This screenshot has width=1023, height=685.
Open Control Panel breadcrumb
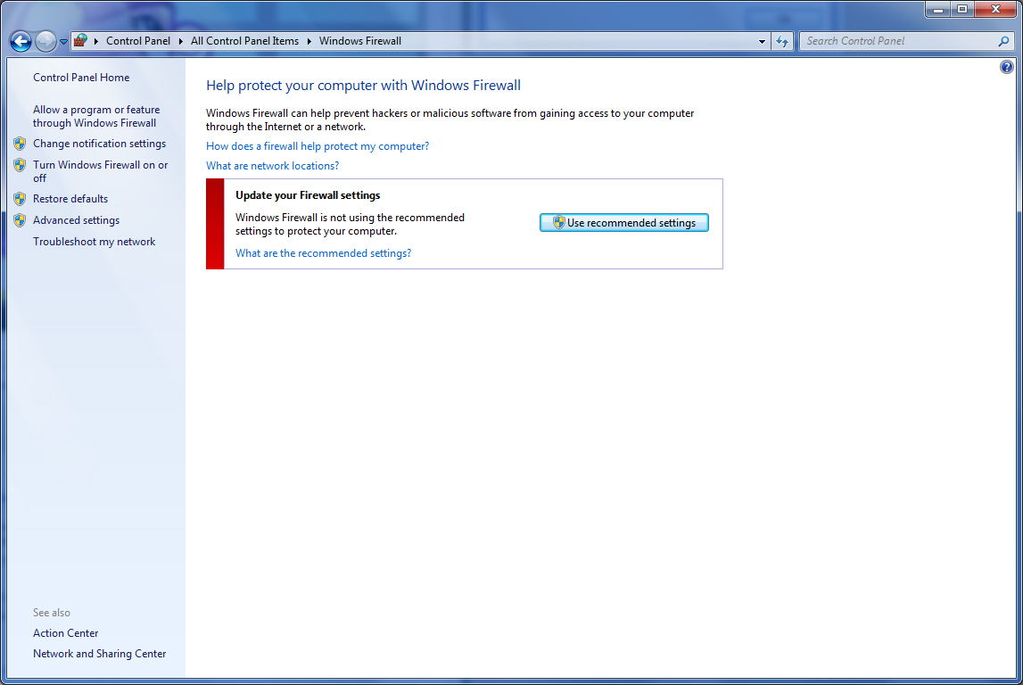click(138, 41)
